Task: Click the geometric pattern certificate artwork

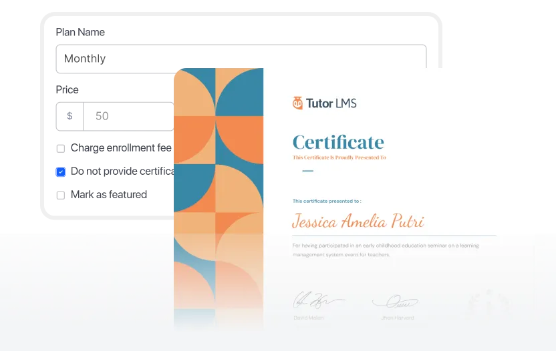Action: [x=219, y=198]
